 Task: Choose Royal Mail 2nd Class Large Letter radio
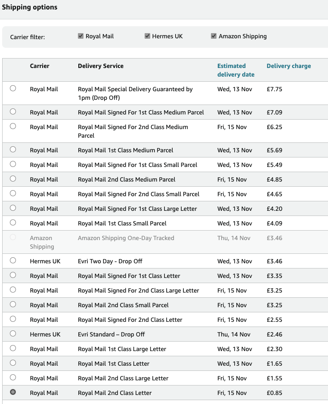click(x=13, y=377)
